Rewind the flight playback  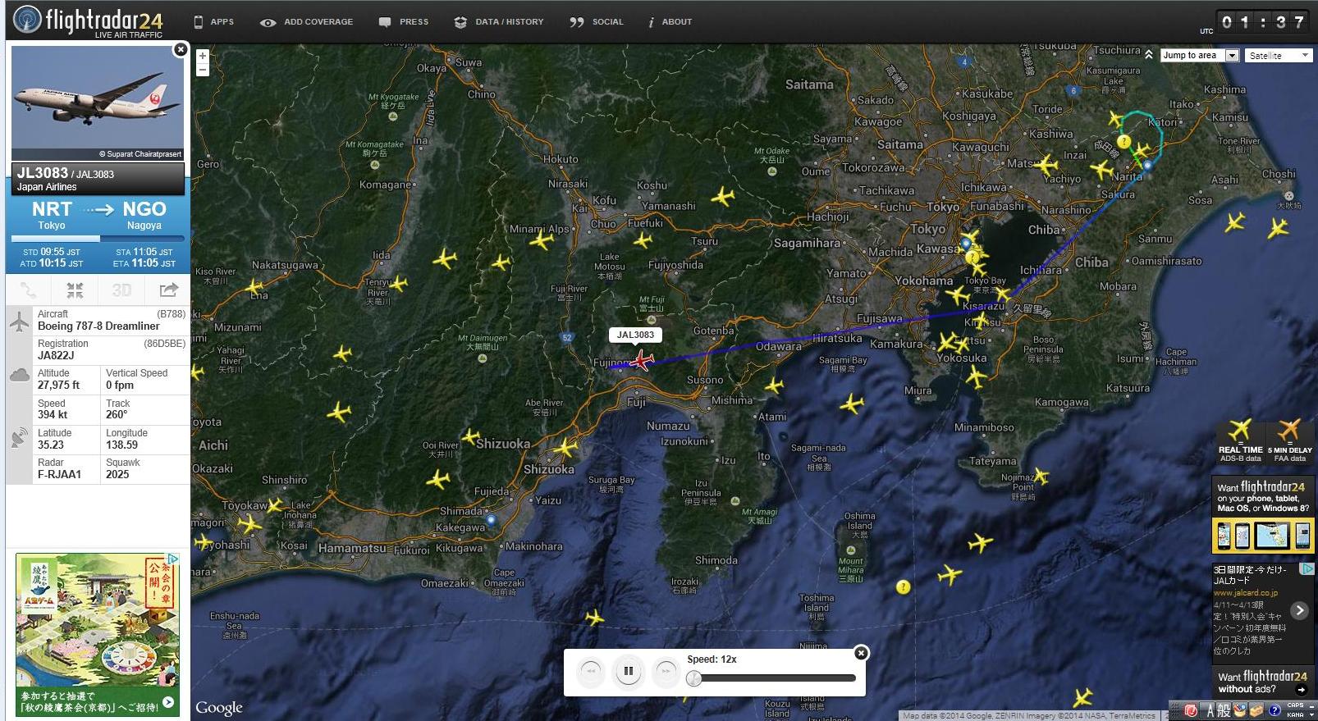(591, 672)
